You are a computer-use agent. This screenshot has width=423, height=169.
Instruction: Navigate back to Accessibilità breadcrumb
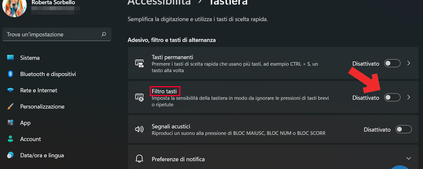(159, 3)
